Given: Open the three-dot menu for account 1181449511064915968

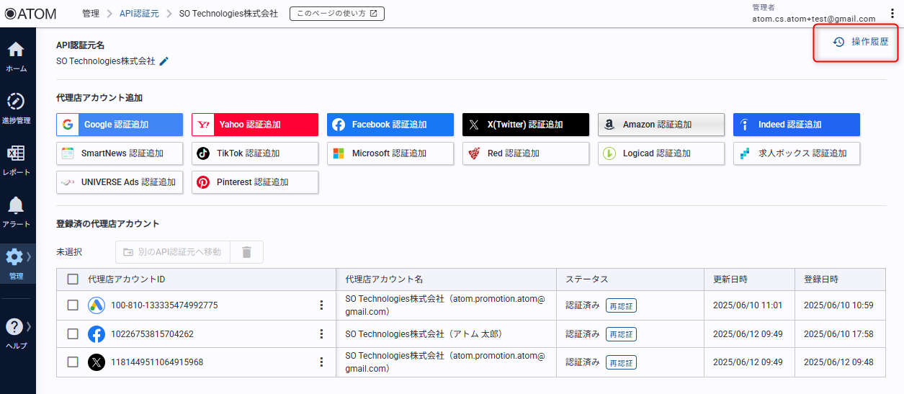Looking at the screenshot, I should coord(321,362).
